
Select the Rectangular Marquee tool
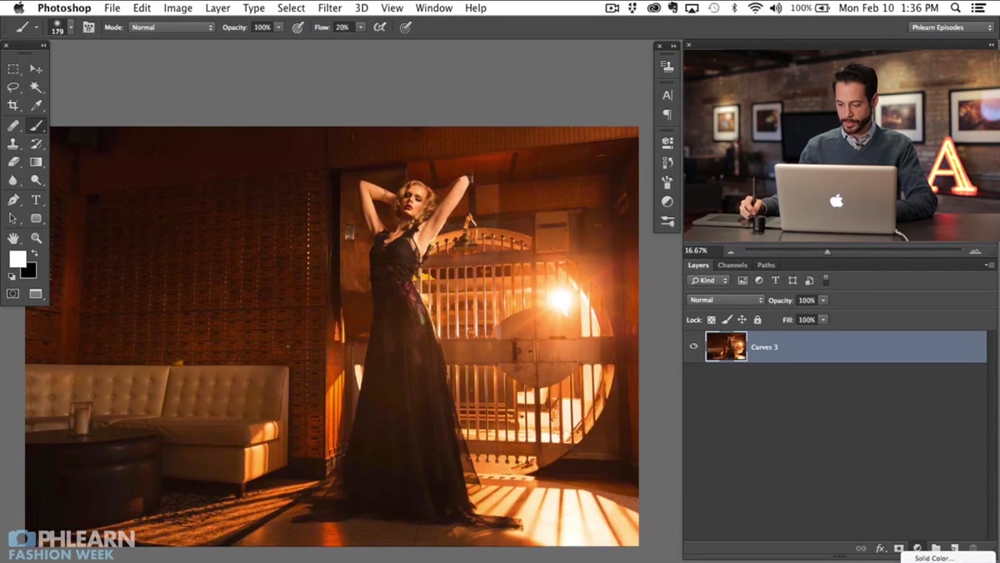[13, 69]
